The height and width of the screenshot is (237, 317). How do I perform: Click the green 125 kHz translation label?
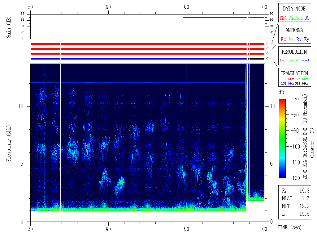[301, 79]
